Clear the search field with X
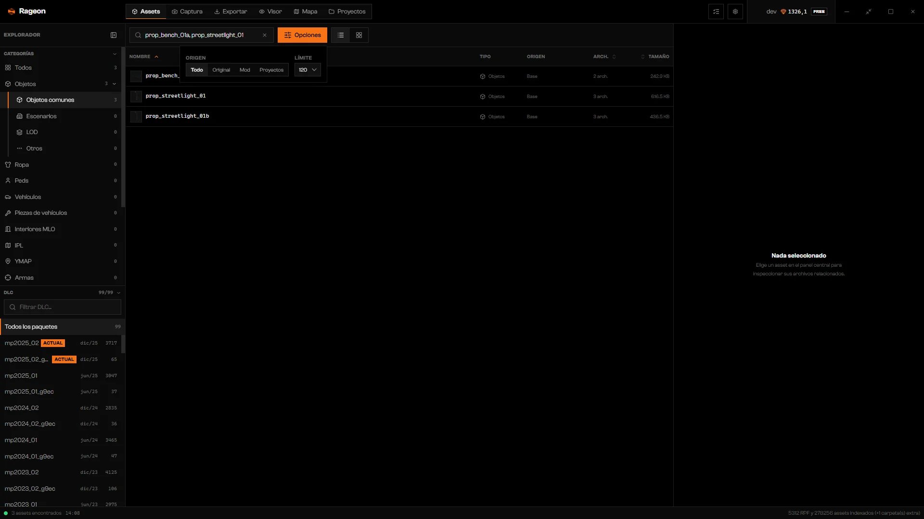 click(x=265, y=35)
